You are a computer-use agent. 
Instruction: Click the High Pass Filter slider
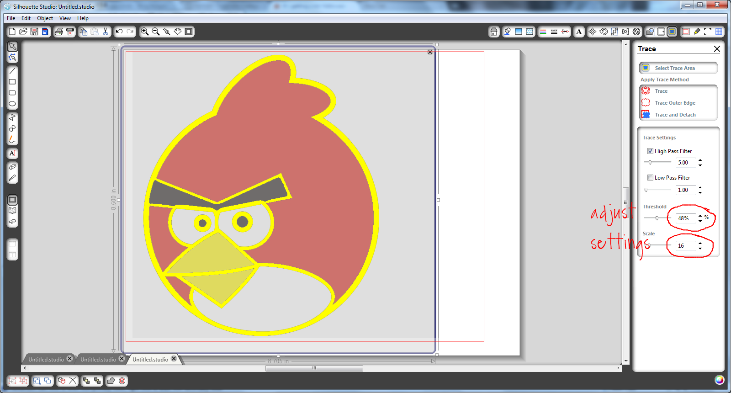657,162
